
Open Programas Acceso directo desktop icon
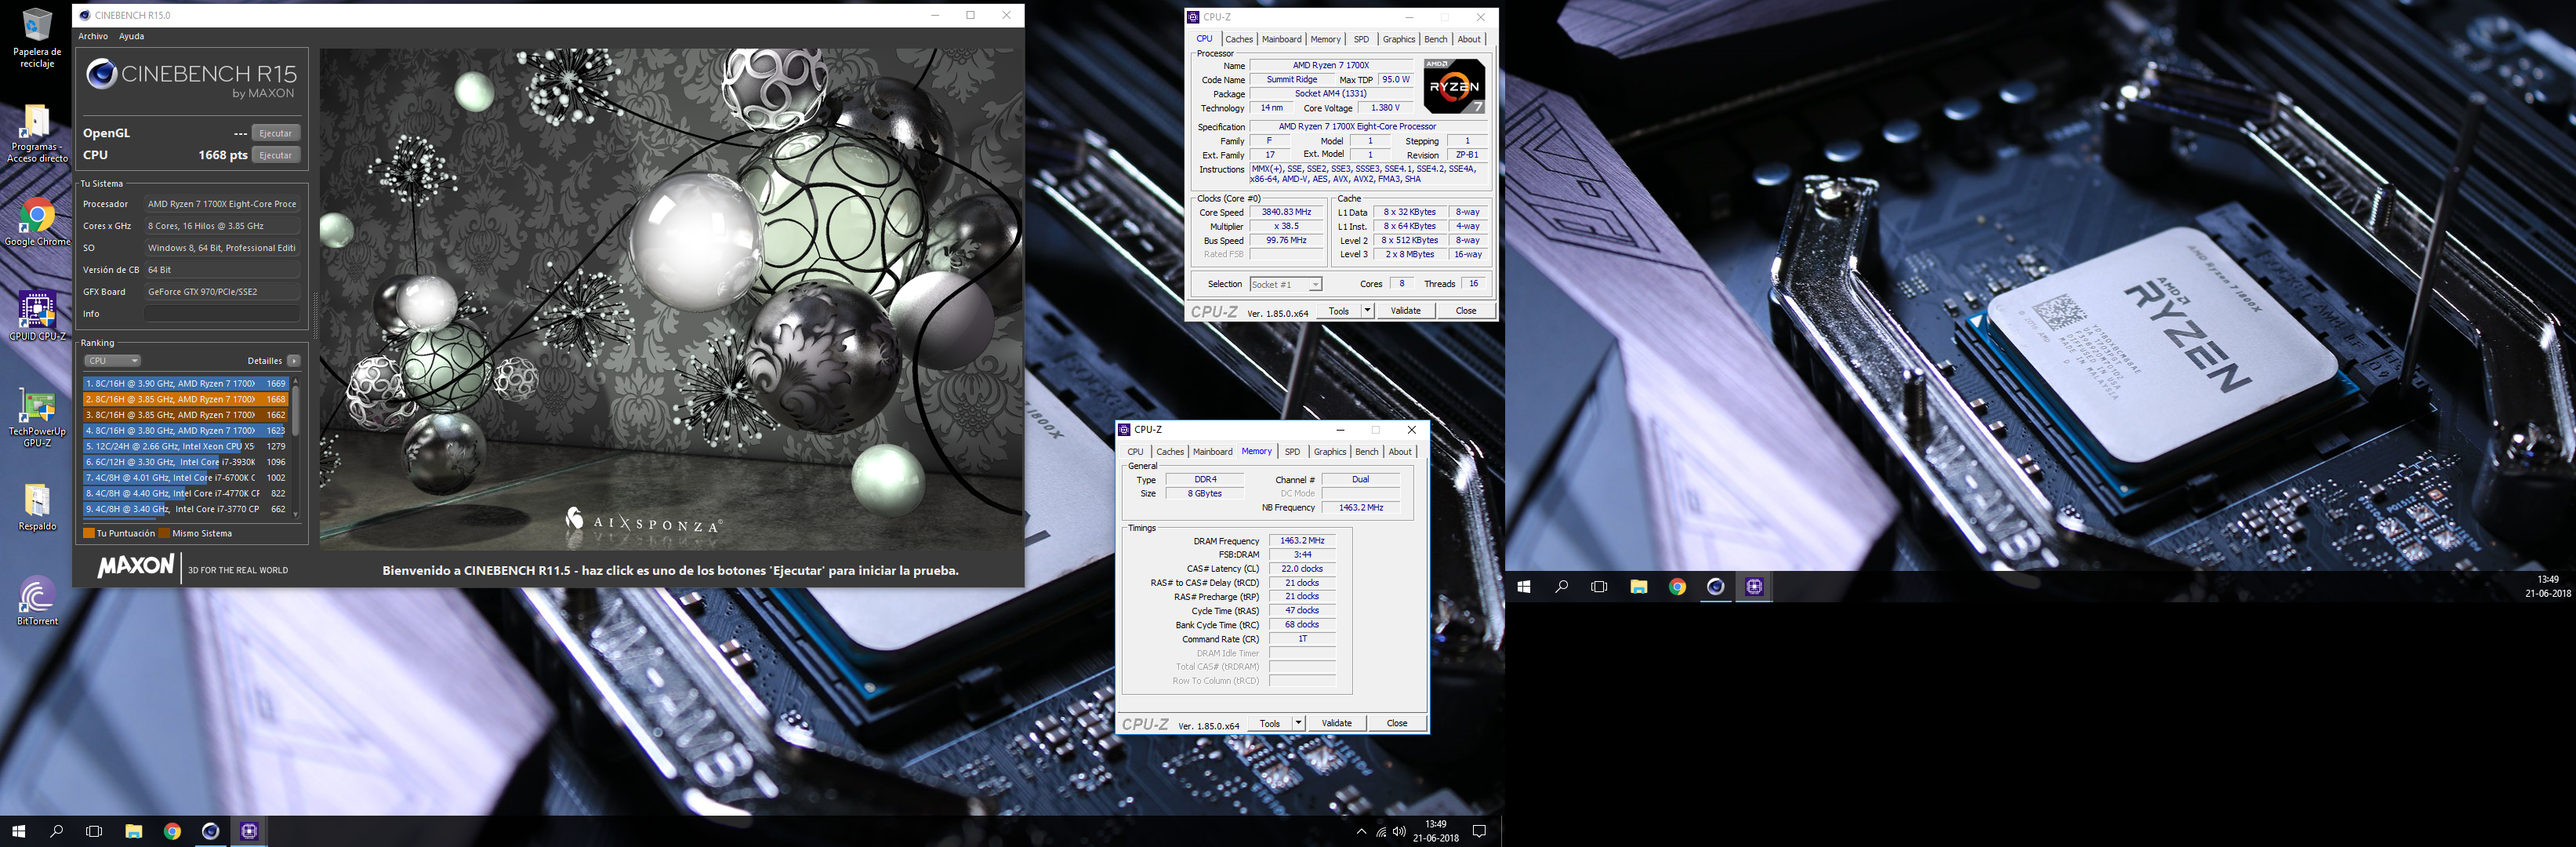click(37, 134)
